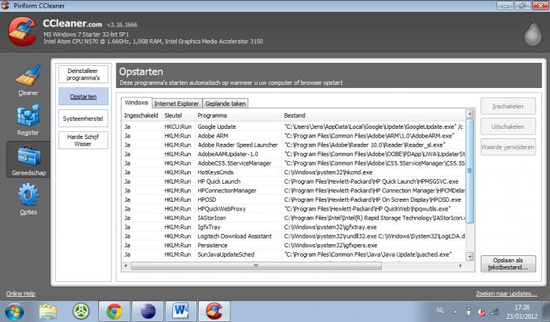Click the Windows Start orb
This screenshot has height=322, width=550.
(x=15, y=310)
